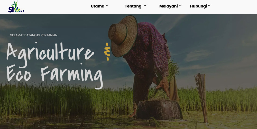
Task: Expand the chevron next to Utama
Action: 107,5
